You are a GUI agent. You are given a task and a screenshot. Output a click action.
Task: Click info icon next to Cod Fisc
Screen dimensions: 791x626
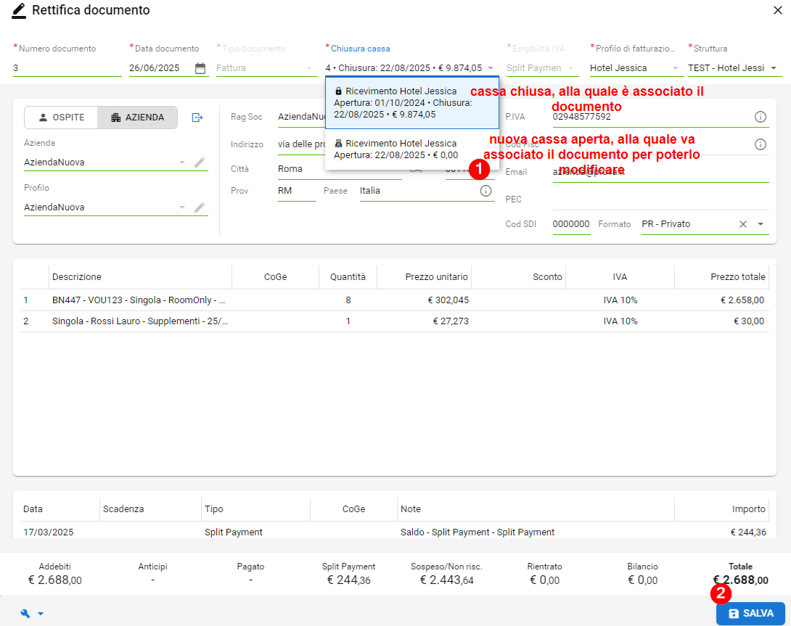tap(761, 144)
